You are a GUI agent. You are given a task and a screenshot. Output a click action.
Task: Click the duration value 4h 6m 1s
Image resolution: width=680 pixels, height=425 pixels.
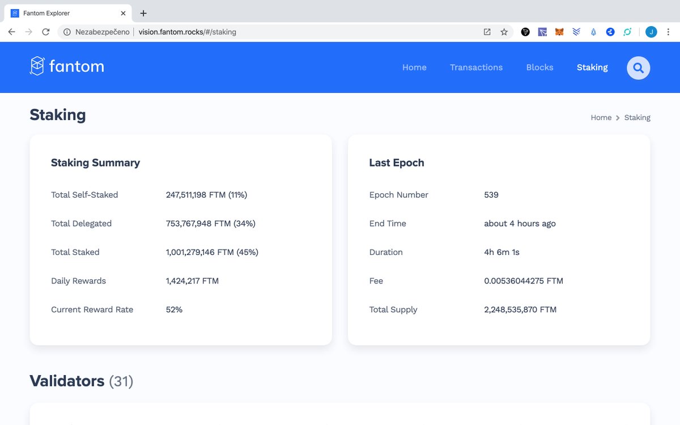click(x=501, y=252)
